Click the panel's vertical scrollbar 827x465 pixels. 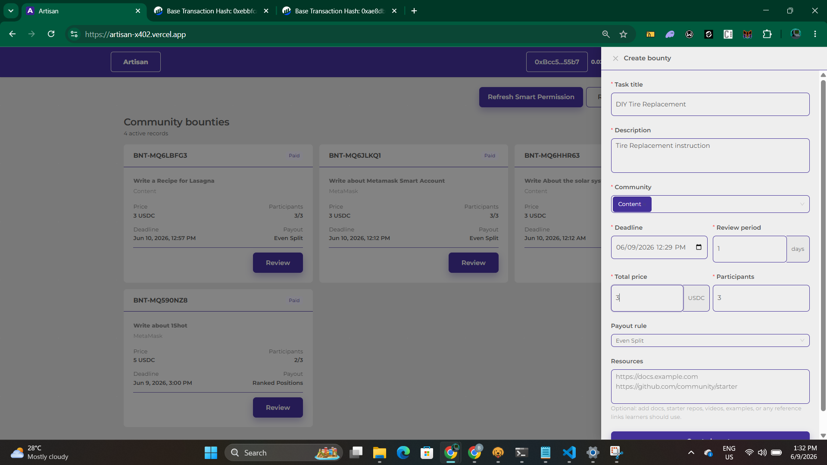point(823,246)
